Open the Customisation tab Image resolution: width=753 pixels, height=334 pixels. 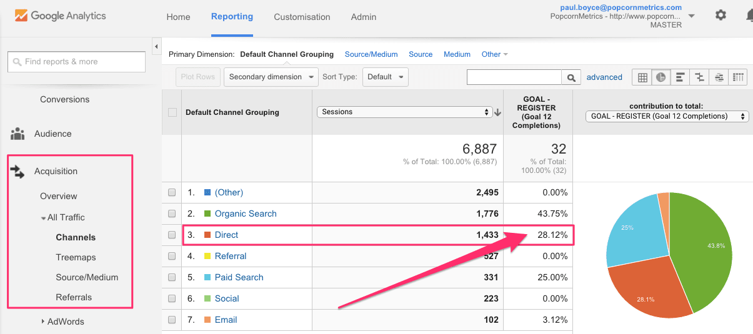pos(302,17)
